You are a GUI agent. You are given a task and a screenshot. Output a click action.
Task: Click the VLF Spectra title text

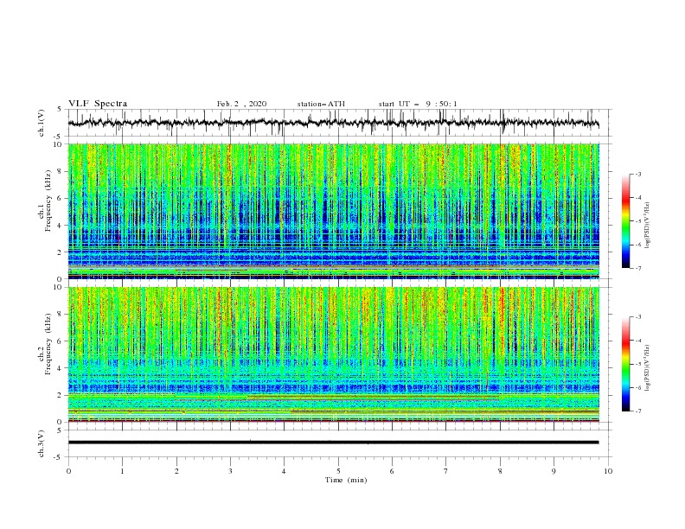[98, 104]
